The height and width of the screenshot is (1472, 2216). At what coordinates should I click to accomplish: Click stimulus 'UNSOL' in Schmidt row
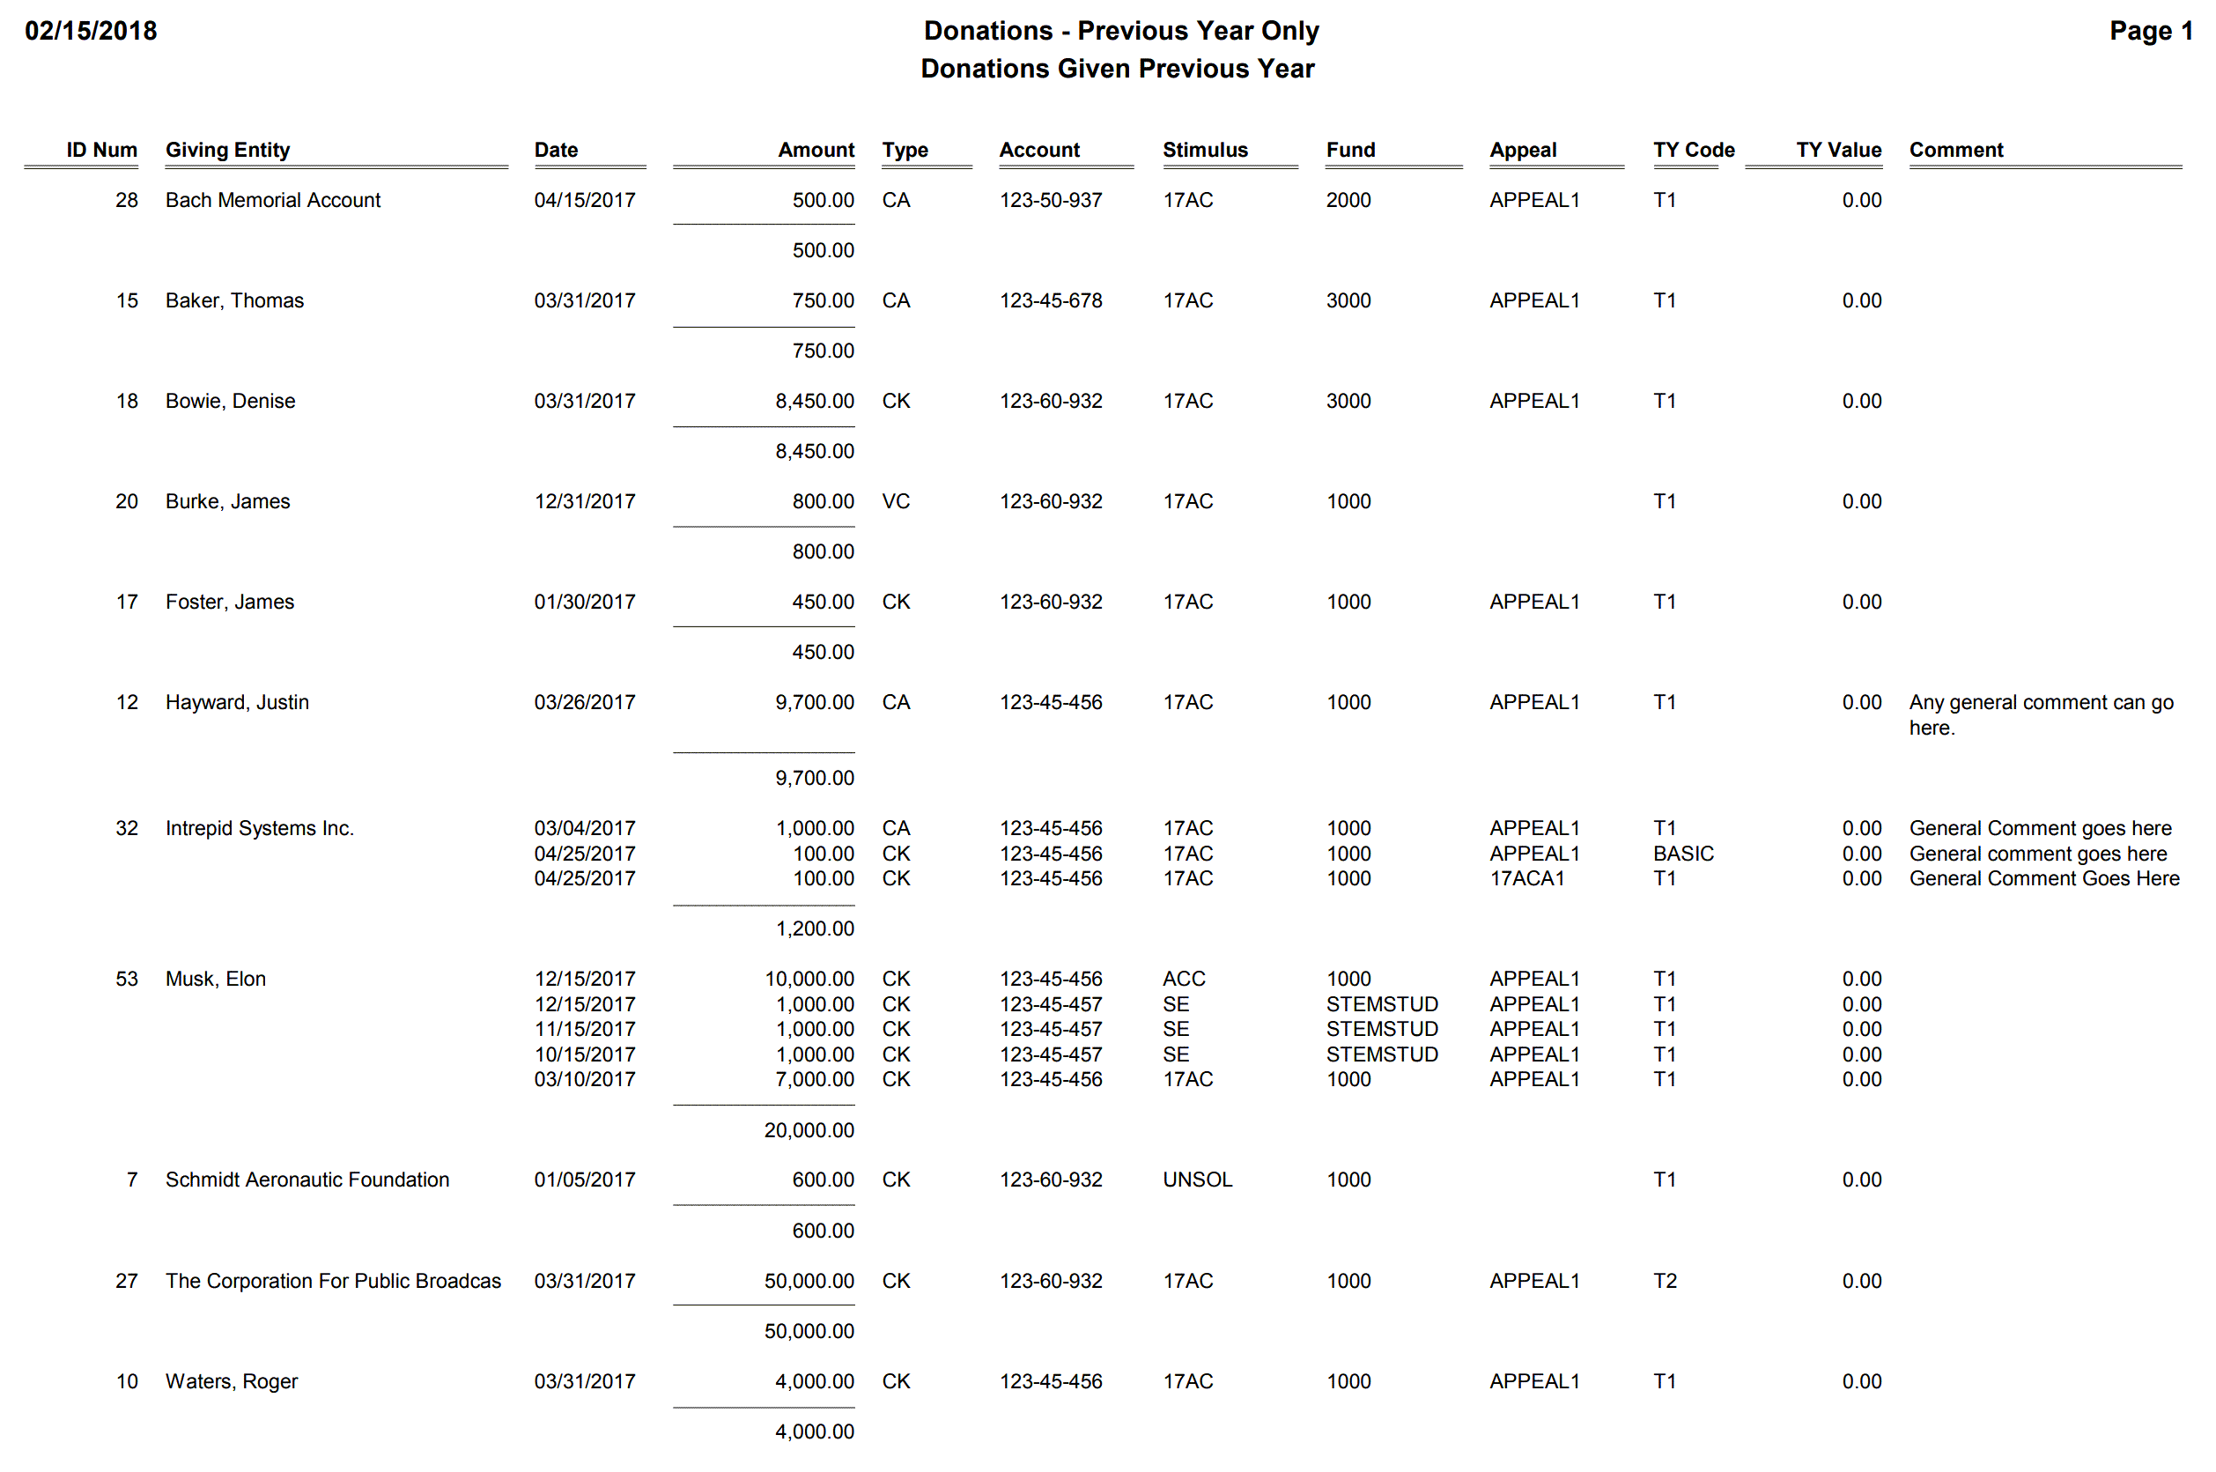click(1197, 1180)
